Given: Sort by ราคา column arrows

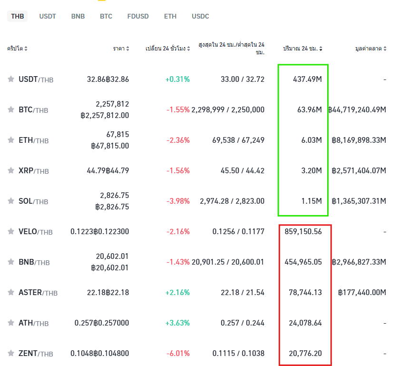Looking at the screenshot, I should point(127,49).
